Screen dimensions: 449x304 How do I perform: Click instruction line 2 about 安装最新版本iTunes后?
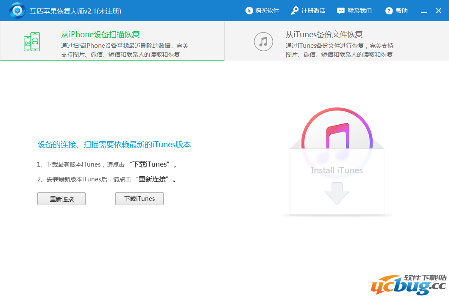click(x=106, y=179)
